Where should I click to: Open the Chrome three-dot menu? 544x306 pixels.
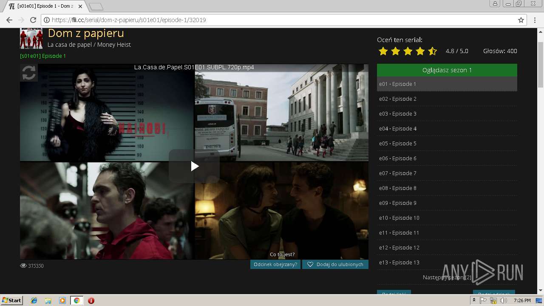[x=535, y=20]
